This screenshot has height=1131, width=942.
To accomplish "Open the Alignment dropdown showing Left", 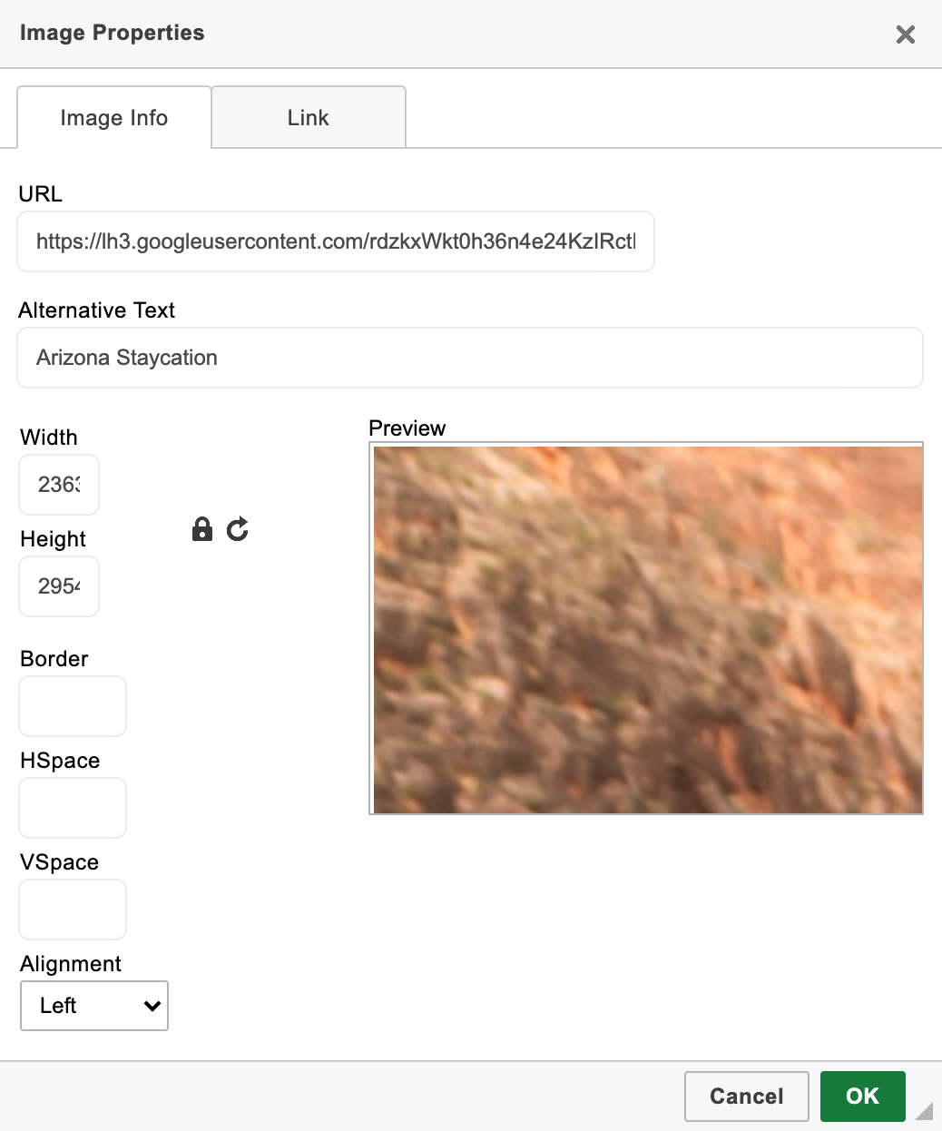I will [x=94, y=1006].
